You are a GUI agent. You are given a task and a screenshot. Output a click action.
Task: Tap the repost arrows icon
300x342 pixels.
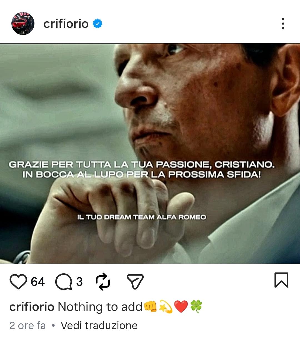point(103,282)
